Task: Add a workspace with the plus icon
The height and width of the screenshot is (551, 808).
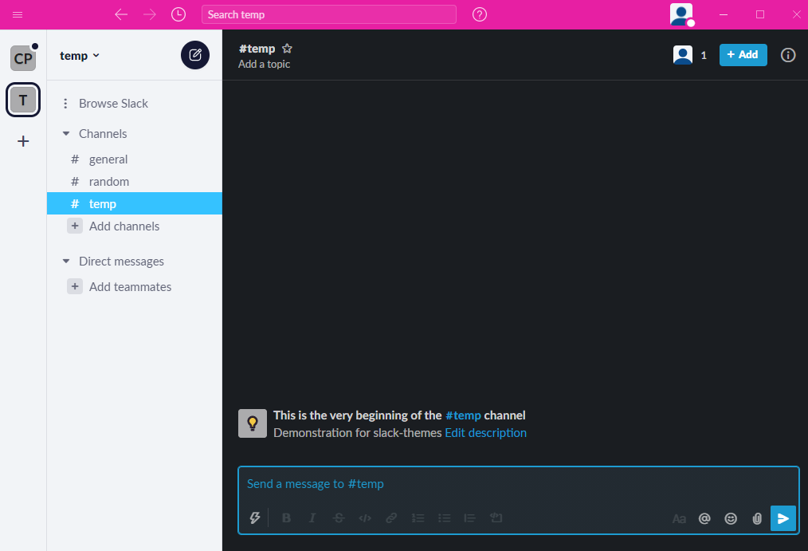Action: pyautogui.click(x=23, y=140)
